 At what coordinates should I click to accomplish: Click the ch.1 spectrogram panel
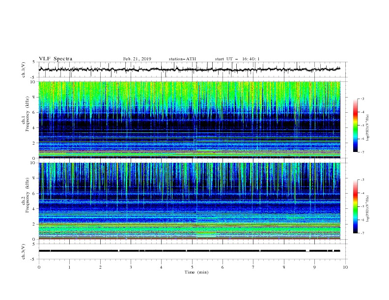tap(189, 120)
